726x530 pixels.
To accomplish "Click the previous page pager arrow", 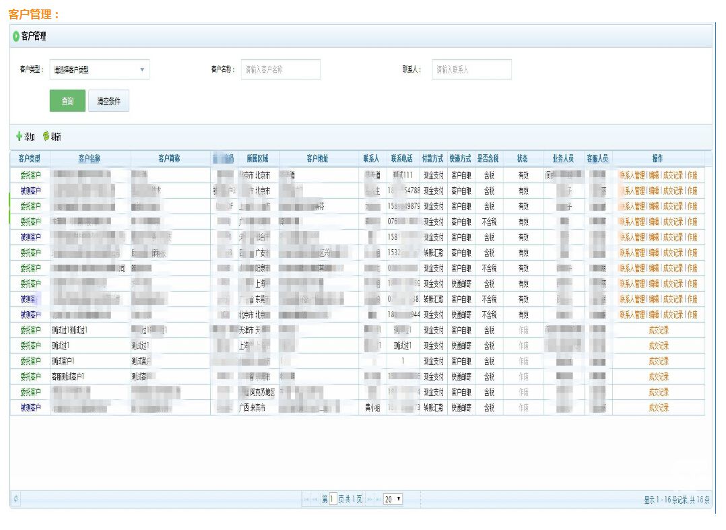I will pos(315,500).
